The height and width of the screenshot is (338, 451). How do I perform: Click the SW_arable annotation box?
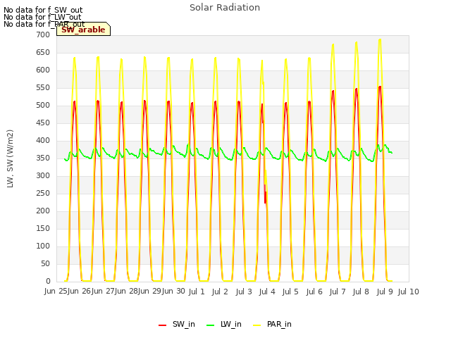click(83, 29)
